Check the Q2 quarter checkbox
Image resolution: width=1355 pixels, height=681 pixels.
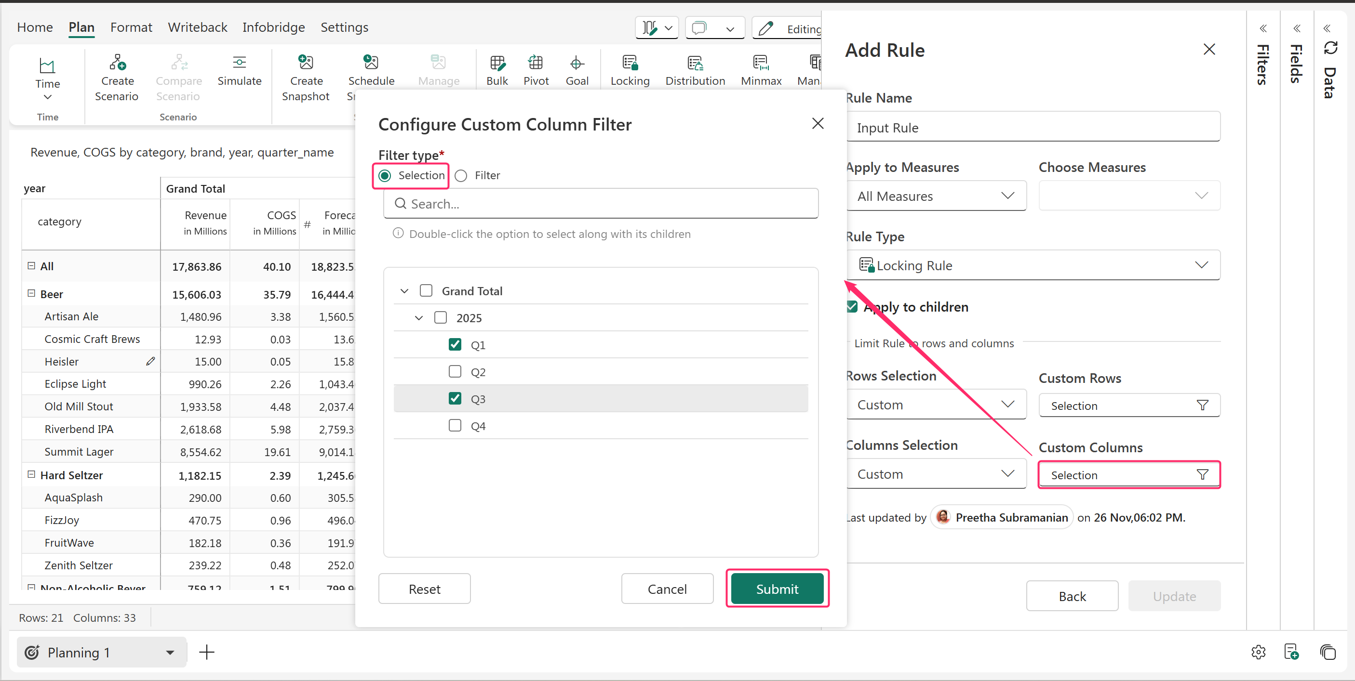click(x=455, y=371)
